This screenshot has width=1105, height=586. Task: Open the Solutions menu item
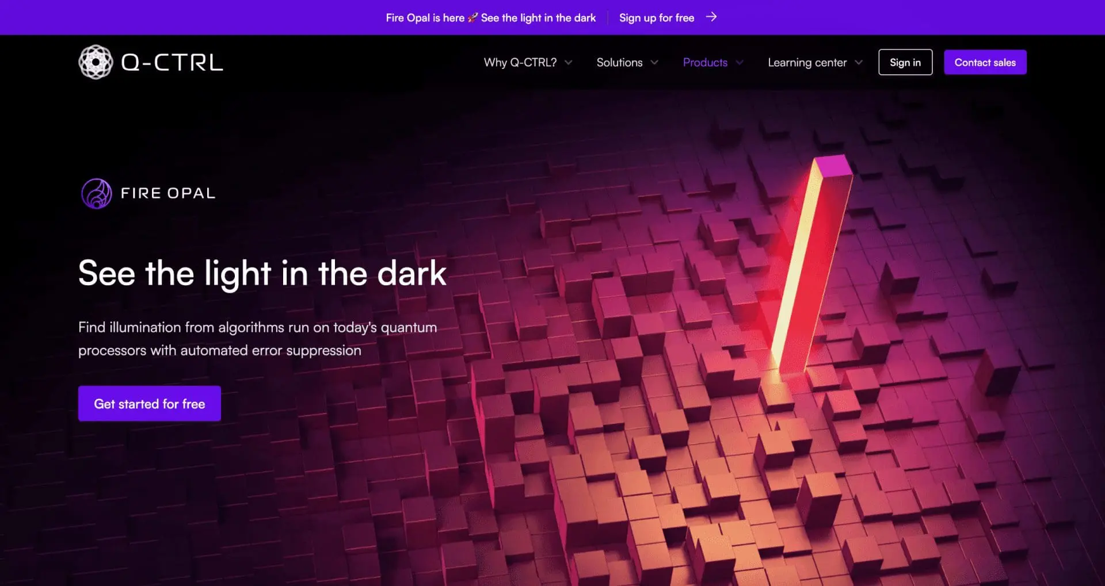(619, 63)
